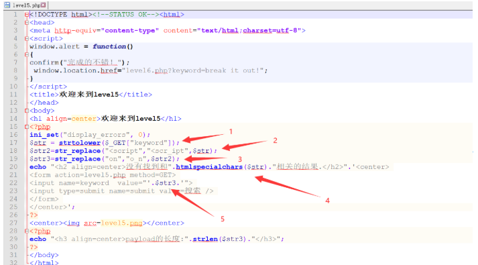
Task: Click the "level6.php?keyword=break it out!" string
Action: pos(193,70)
